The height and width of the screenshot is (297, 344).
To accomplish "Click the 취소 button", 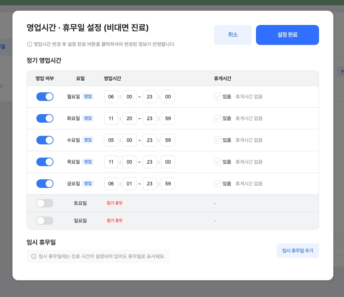I will tap(233, 35).
